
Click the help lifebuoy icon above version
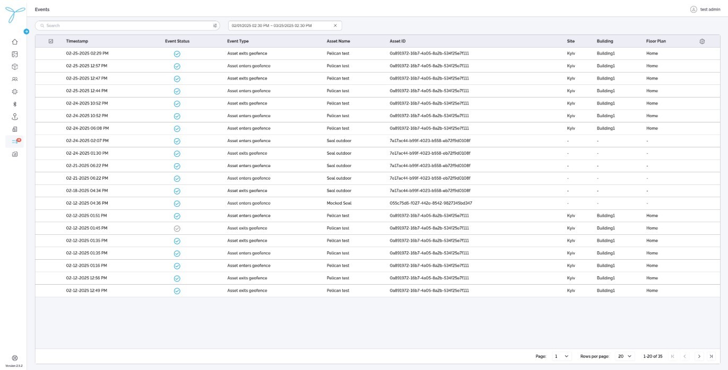(x=15, y=358)
